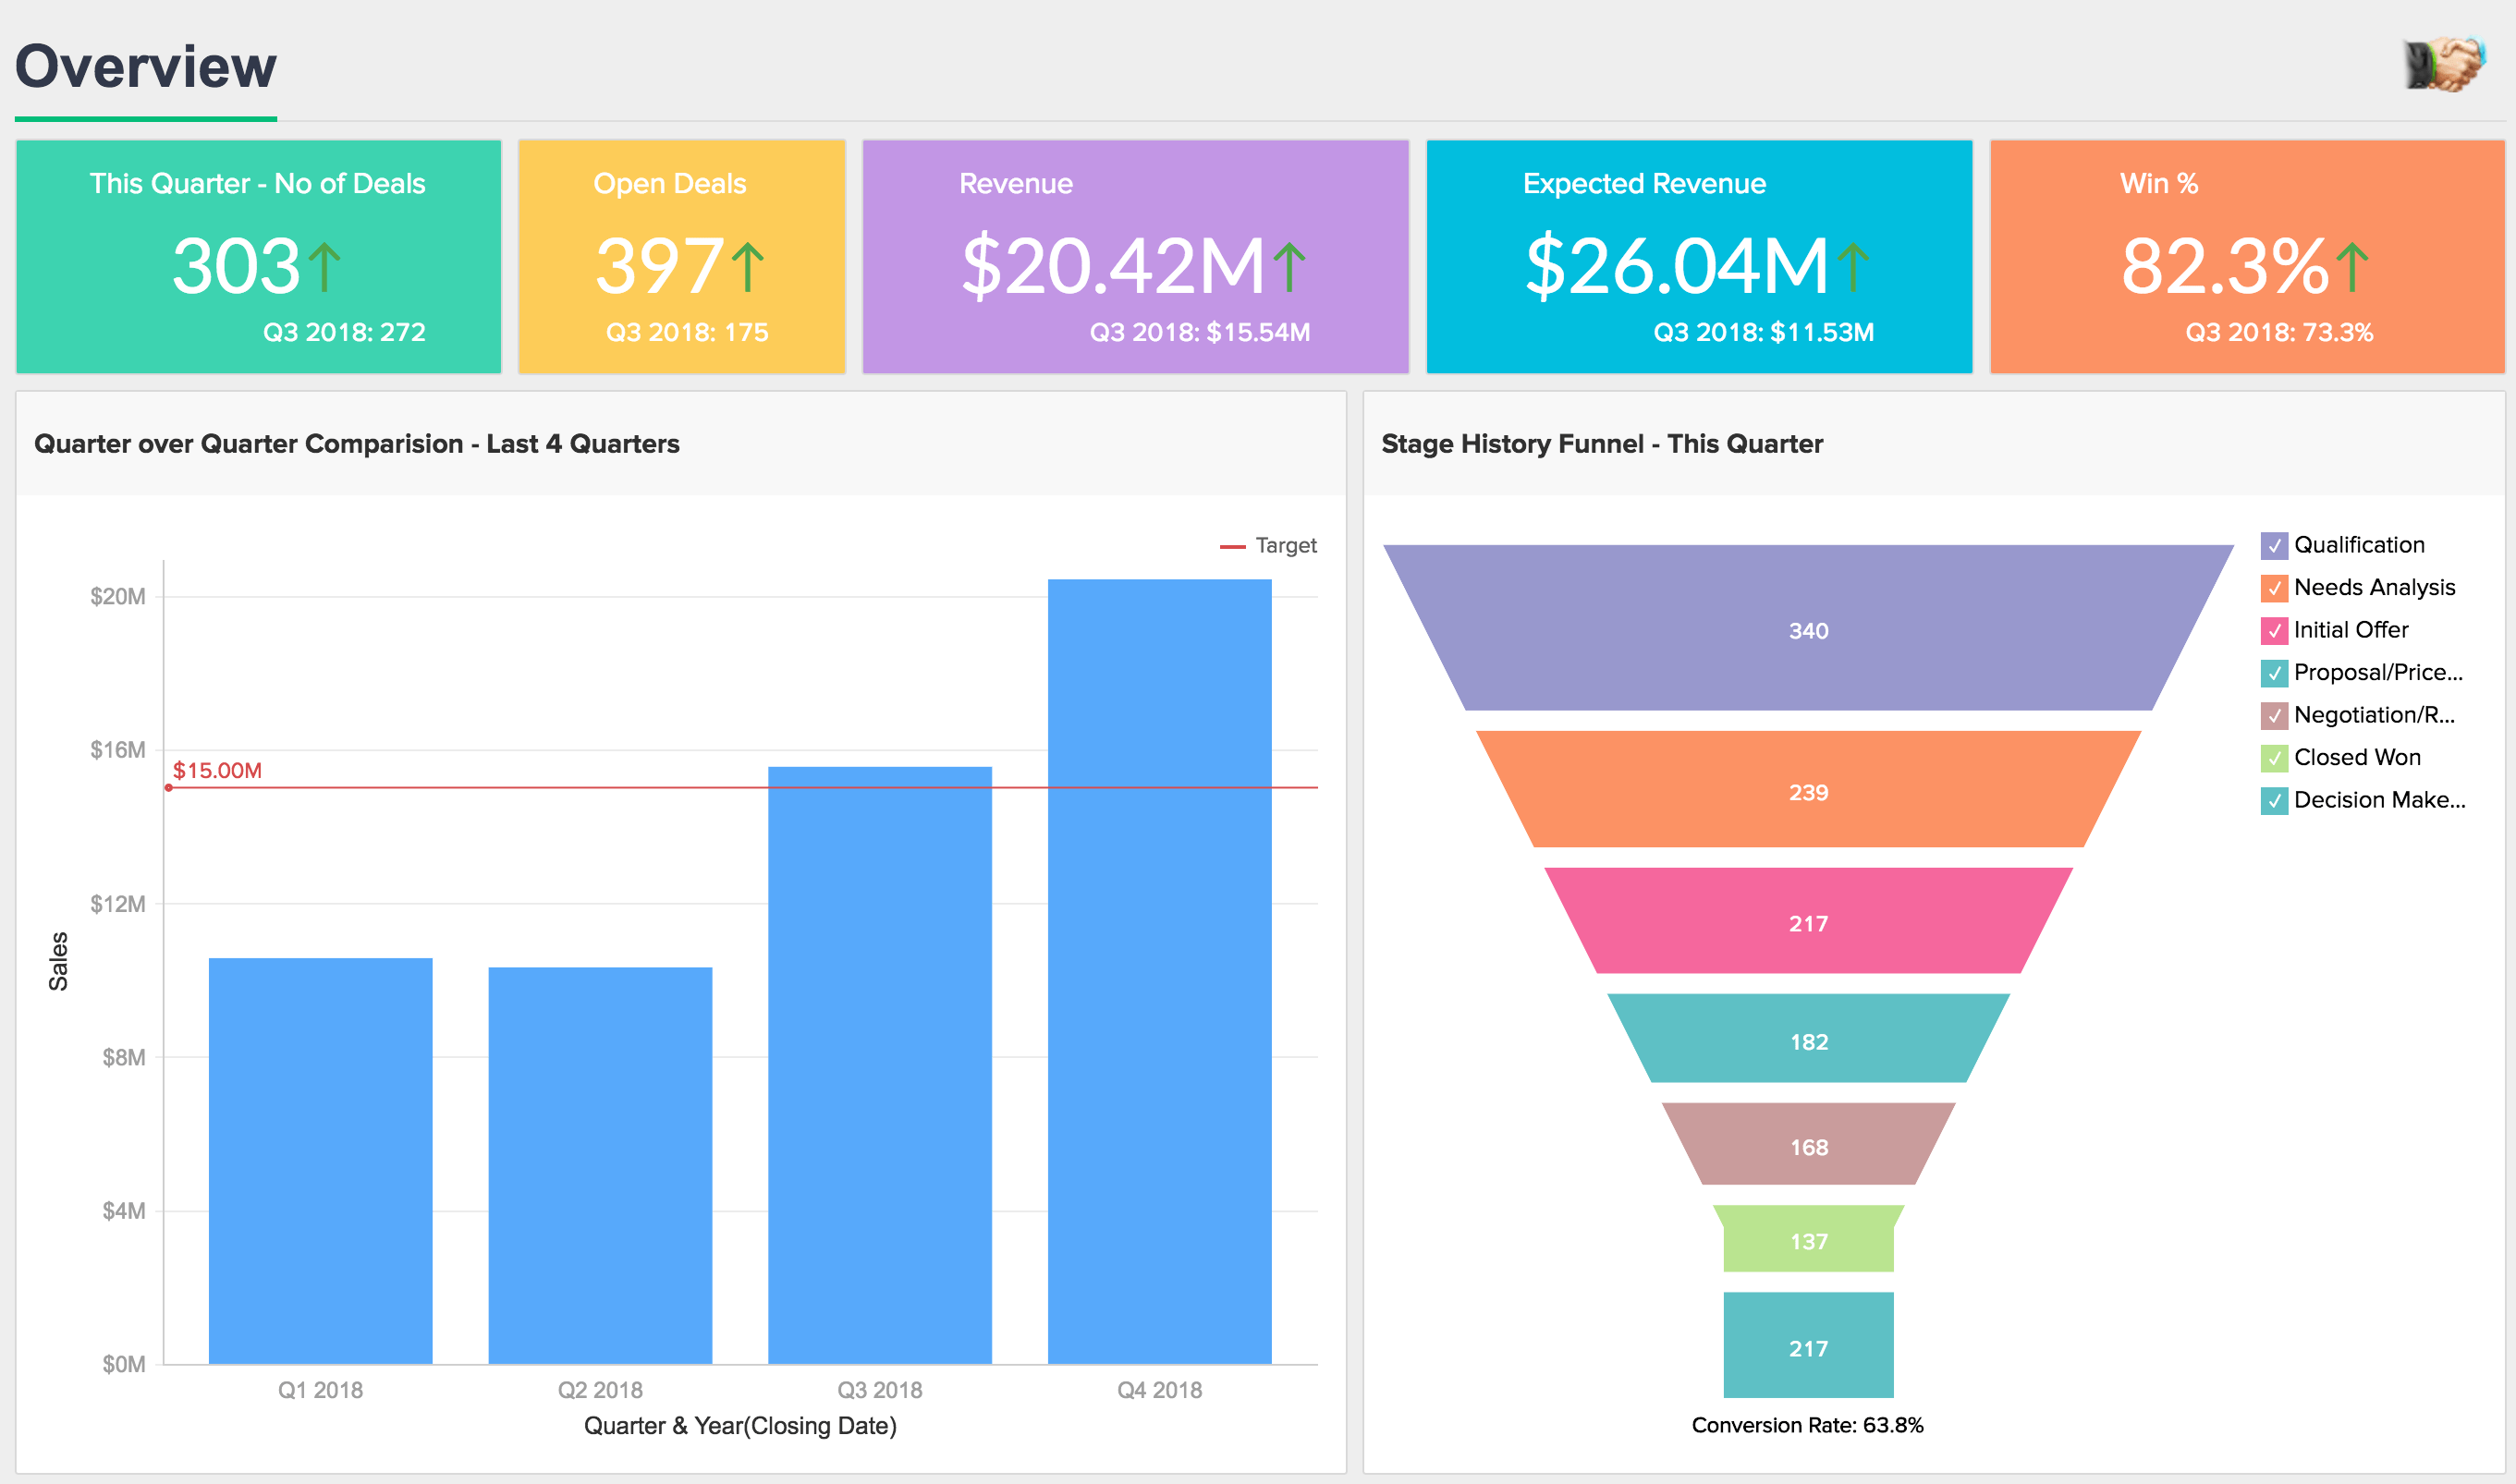Click the Expected Revenue card title
Screen dimensions: 2516x1484
coord(1643,184)
